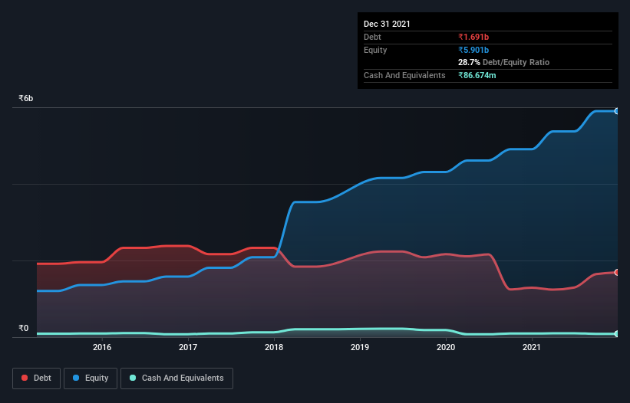
Task: Click the Dec 31 2021 tooltip date
Action: 387,24
